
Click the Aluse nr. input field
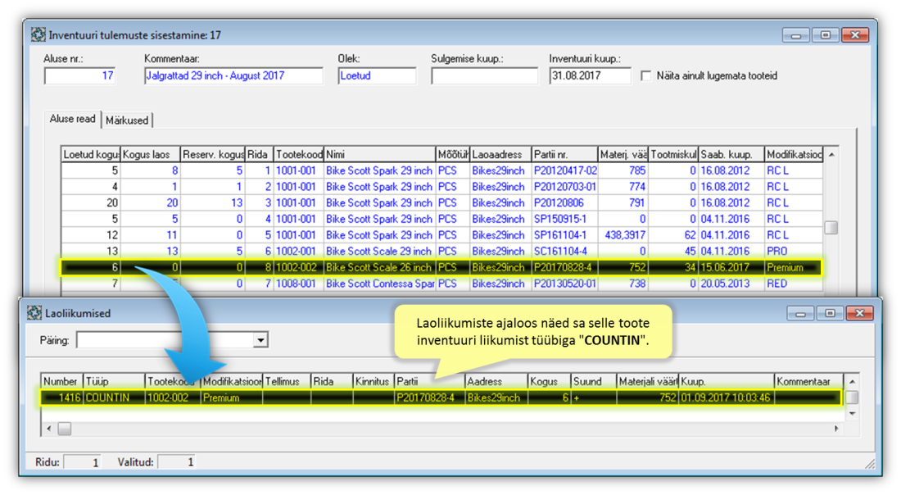[x=80, y=76]
